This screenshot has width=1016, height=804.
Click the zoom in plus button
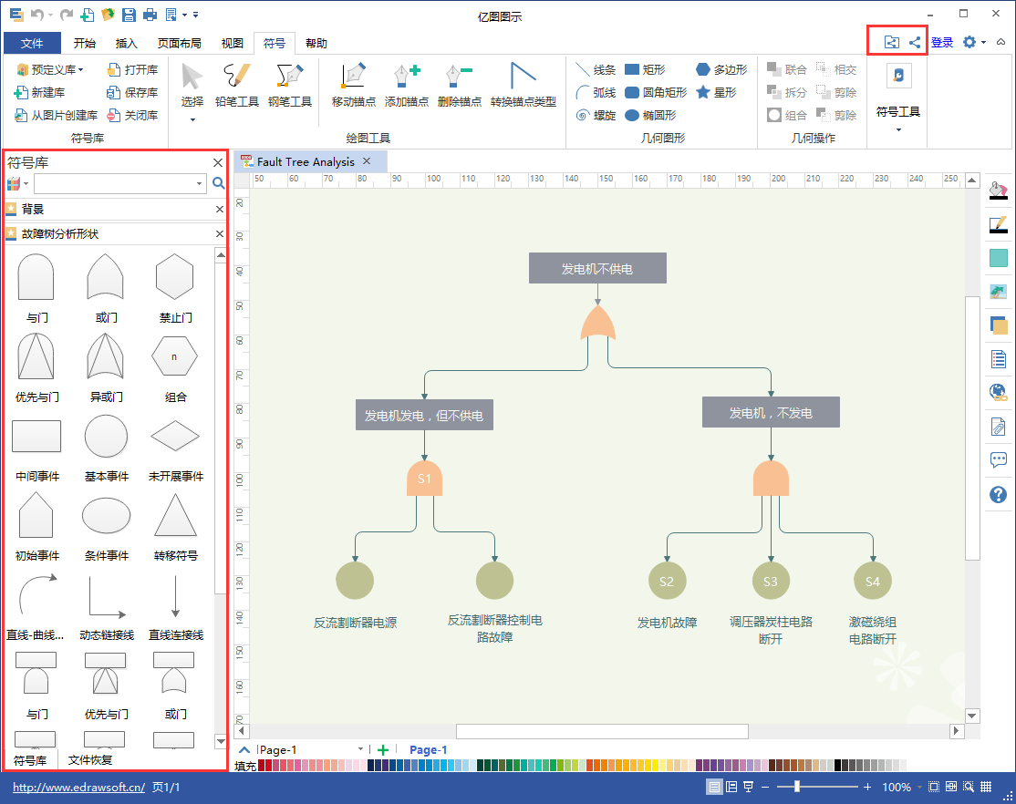[867, 787]
